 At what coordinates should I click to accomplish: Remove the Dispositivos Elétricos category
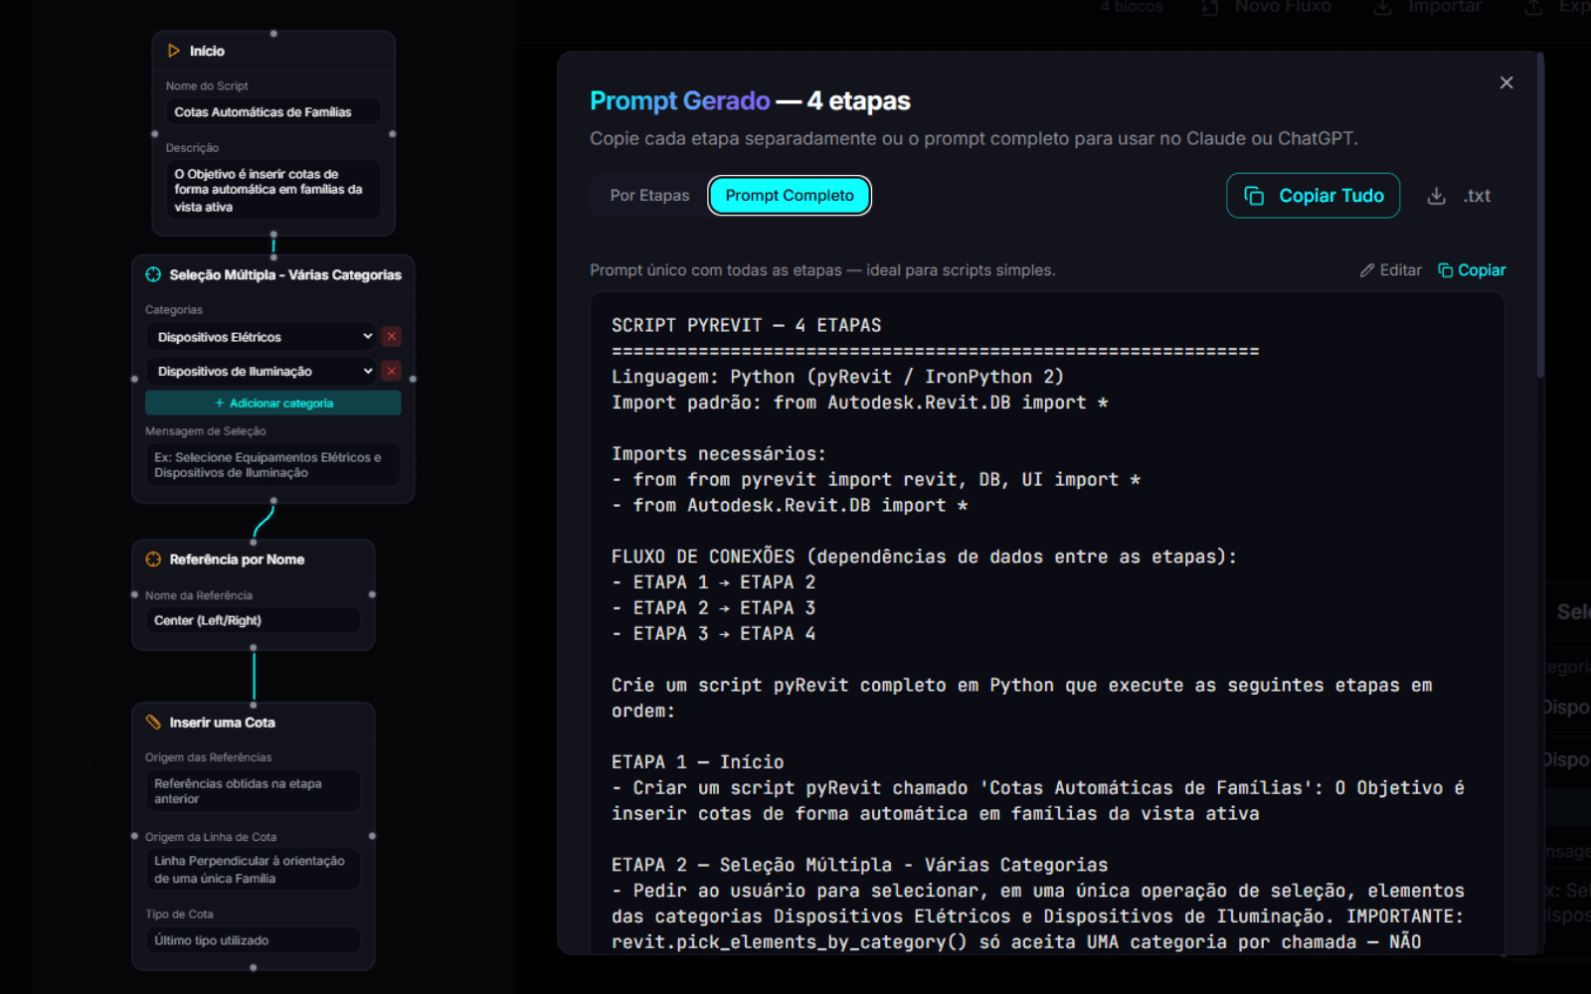click(x=392, y=337)
